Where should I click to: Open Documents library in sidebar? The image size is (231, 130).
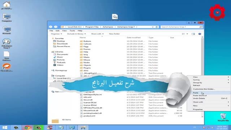point(62,55)
